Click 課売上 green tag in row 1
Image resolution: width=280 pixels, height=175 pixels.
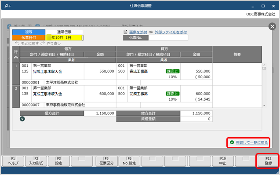click(x=172, y=71)
